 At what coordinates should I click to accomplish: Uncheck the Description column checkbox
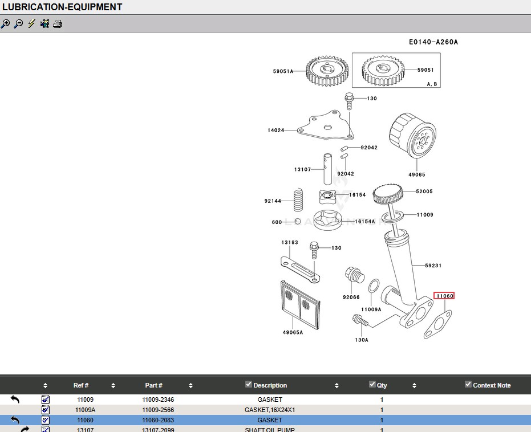[x=248, y=385]
